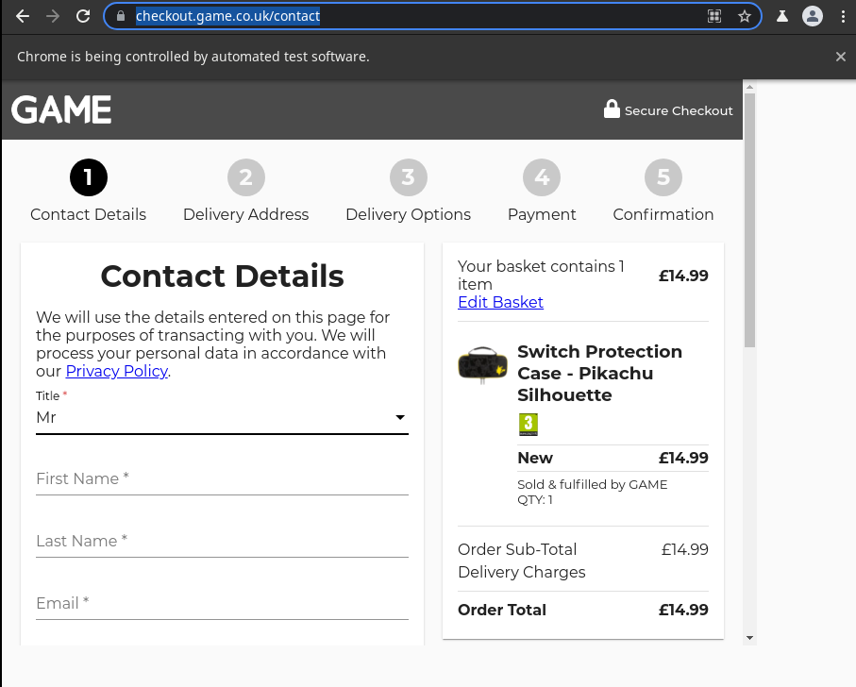856x687 pixels.
Task: Open Chrome three-dot menu
Action: click(843, 16)
